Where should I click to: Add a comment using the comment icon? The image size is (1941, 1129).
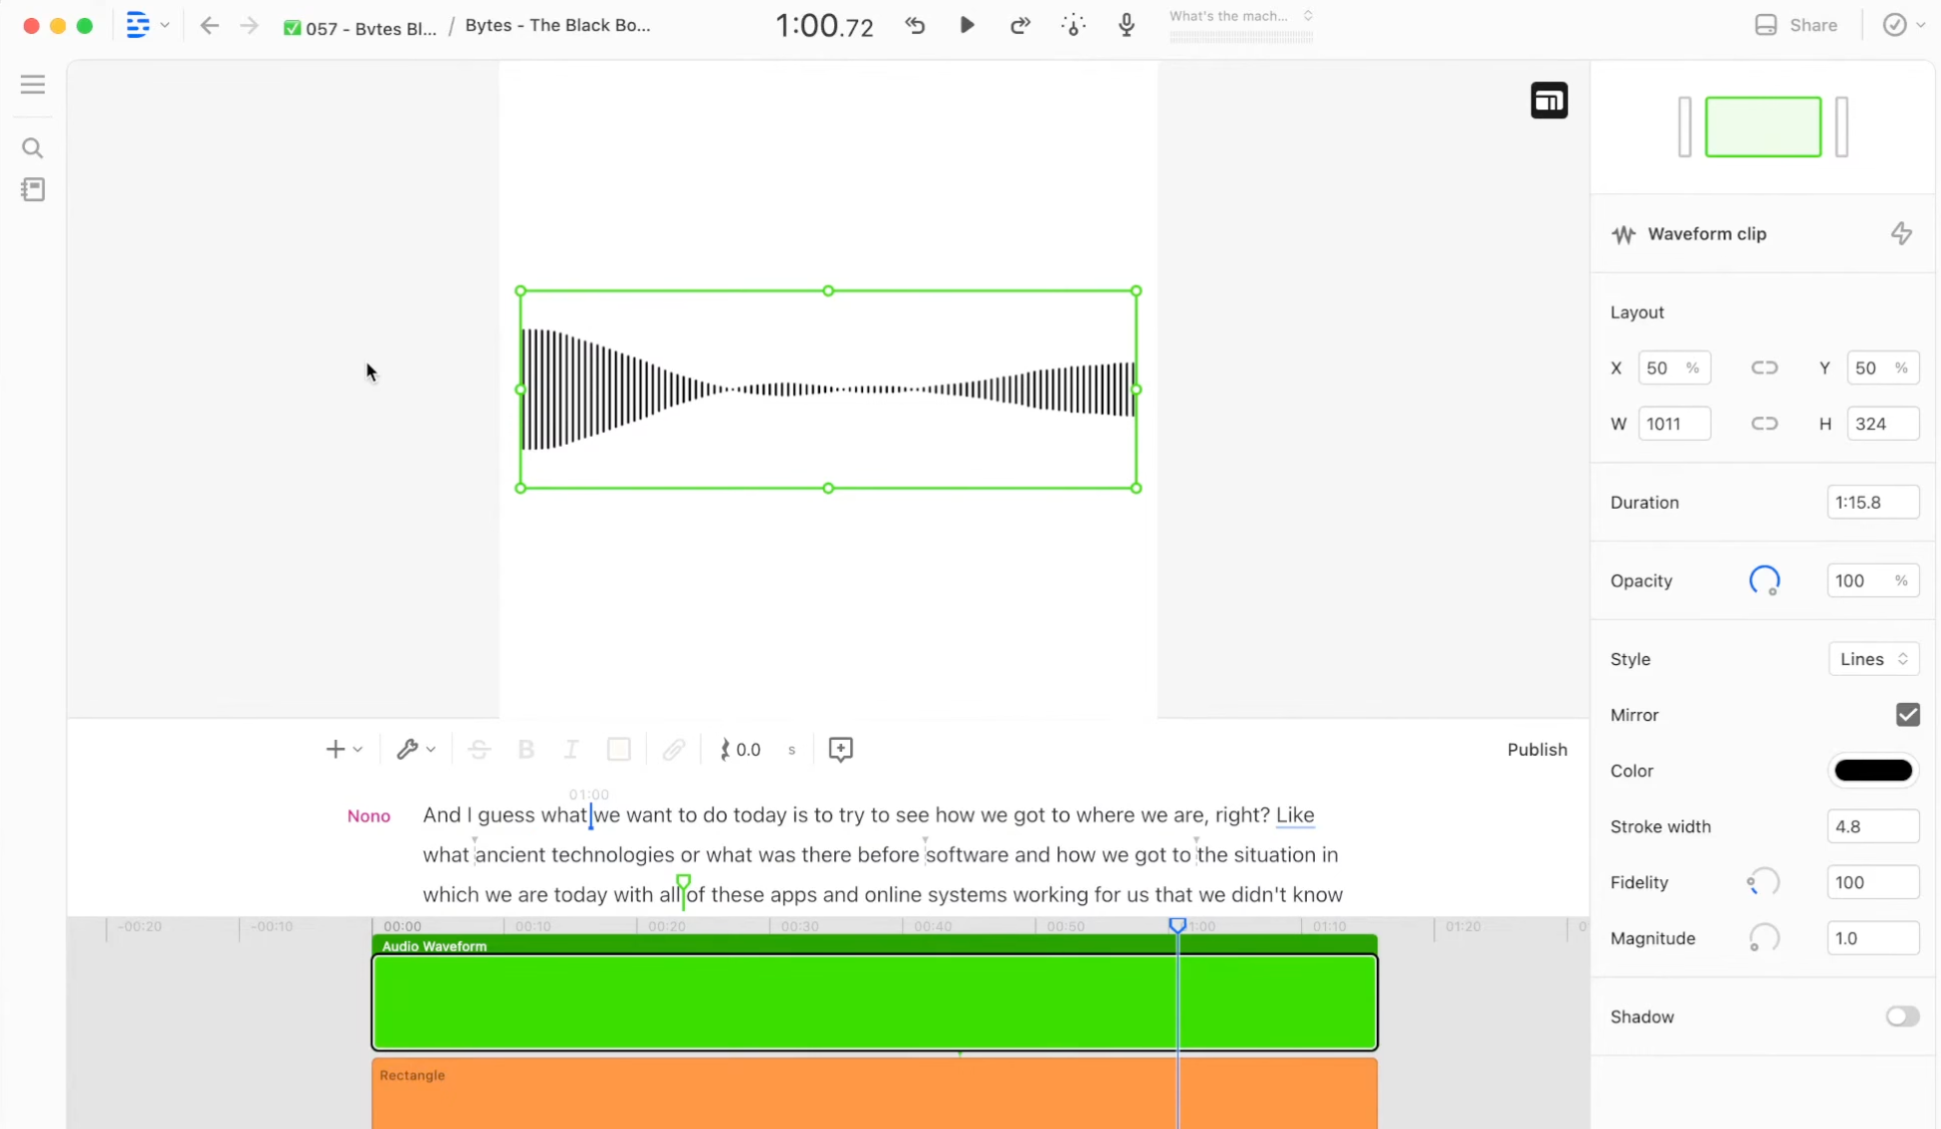point(840,750)
